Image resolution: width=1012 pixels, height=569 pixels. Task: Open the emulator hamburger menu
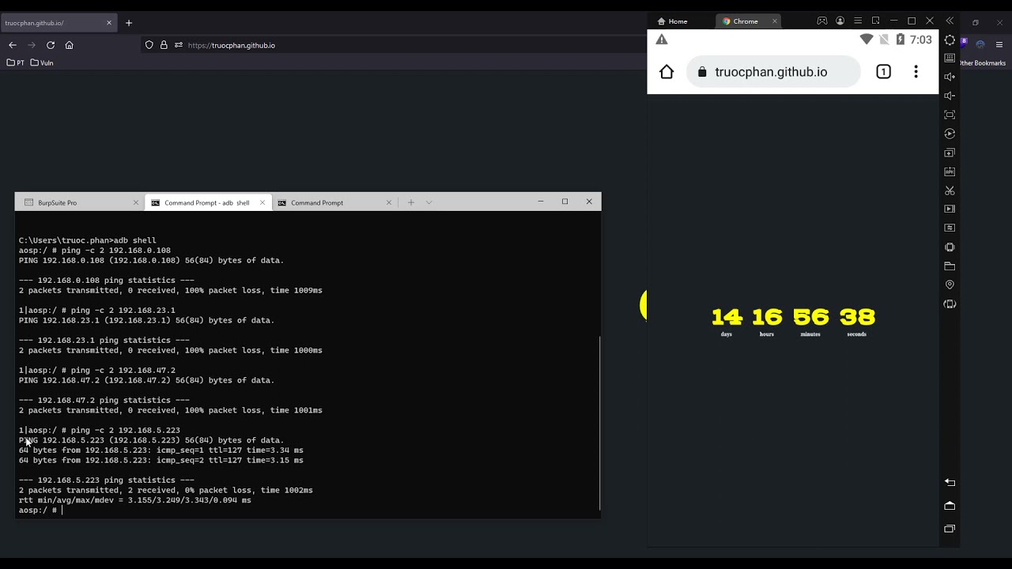tap(858, 21)
